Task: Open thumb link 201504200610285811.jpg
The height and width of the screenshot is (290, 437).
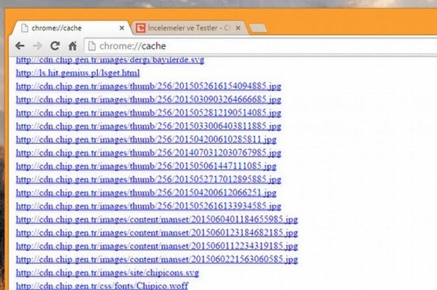Action: pyautogui.click(x=146, y=139)
